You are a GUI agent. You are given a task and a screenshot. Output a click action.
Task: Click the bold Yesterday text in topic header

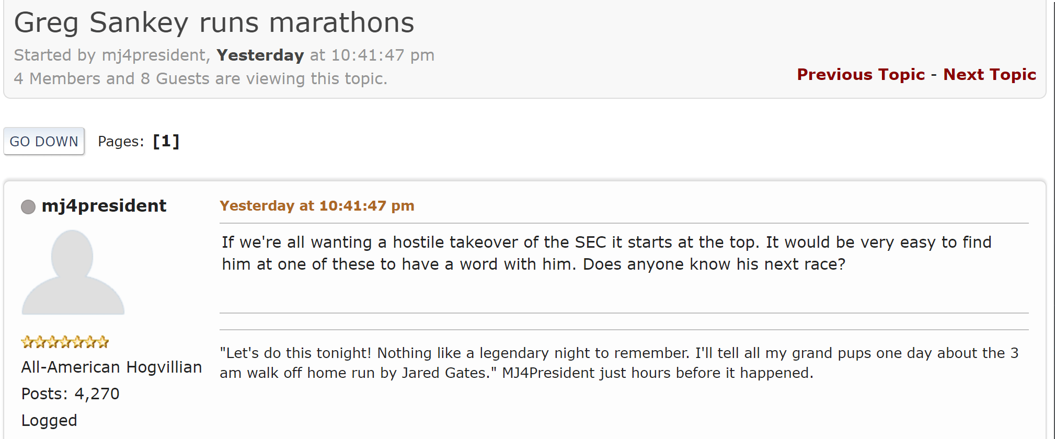pos(260,55)
